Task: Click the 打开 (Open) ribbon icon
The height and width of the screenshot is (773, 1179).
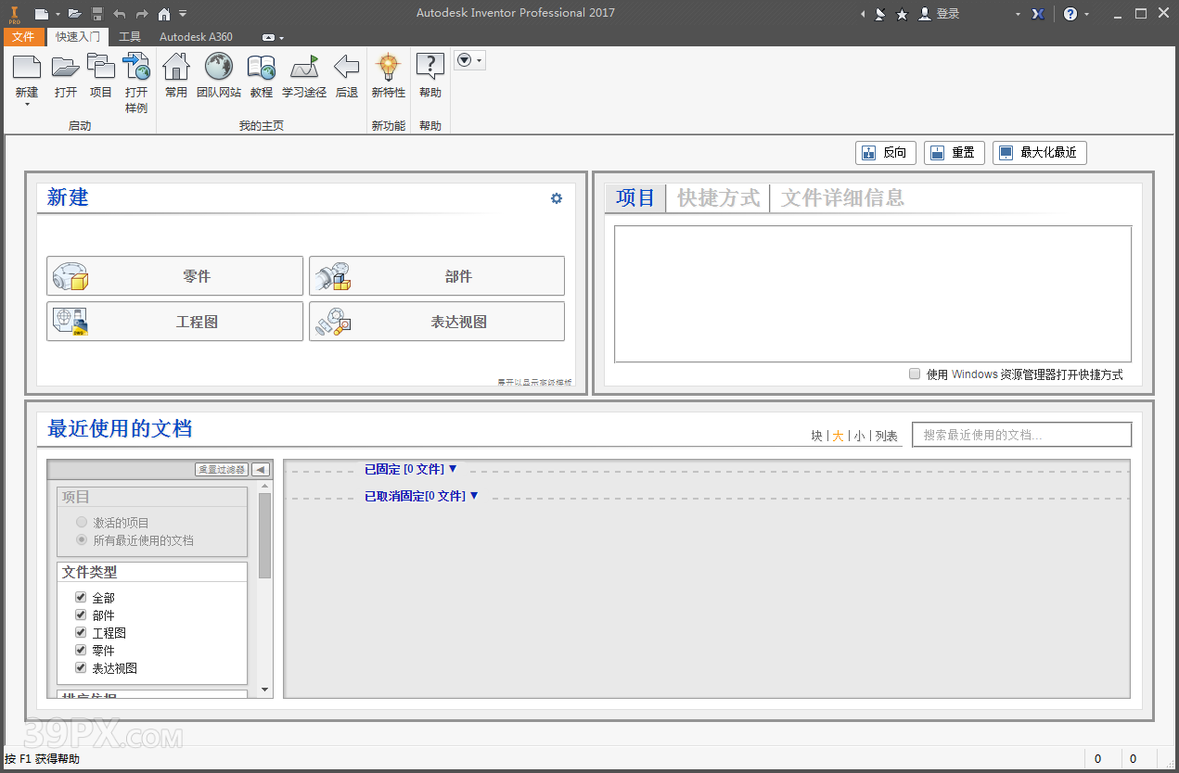Action: click(x=65, y=68)
